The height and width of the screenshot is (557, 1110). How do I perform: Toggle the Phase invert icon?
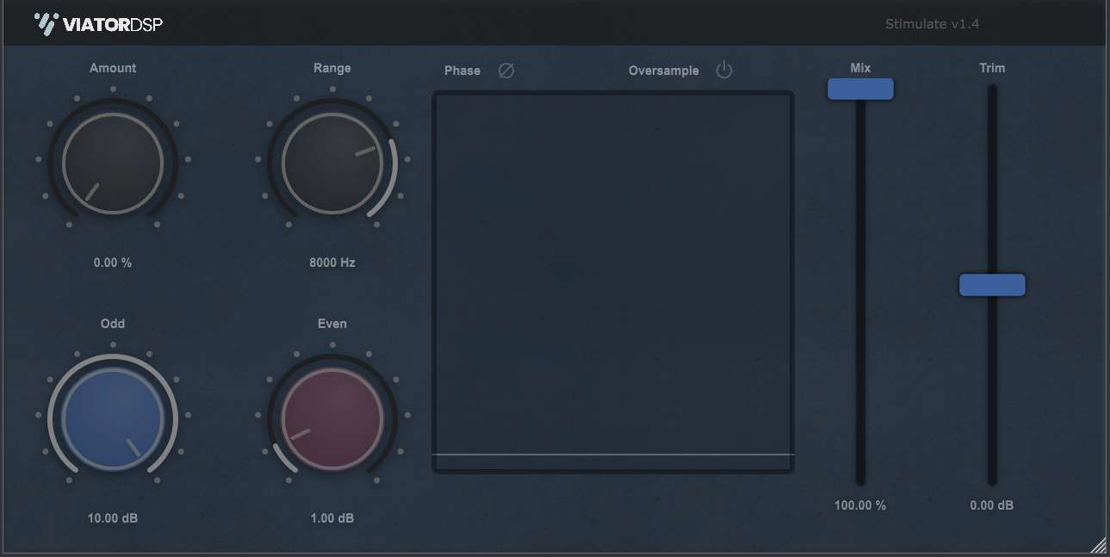tap(506, 71)
